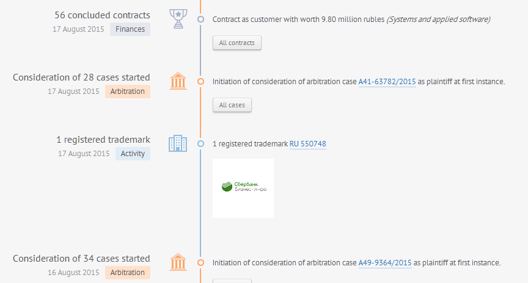Click the courthouse icon beside 28 cases started
Screen dimensions: 528x283
coord(178,81)
